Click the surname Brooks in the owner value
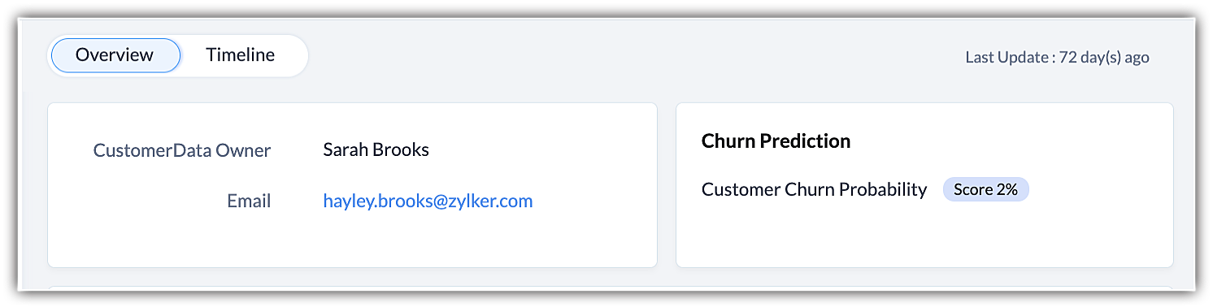Screen dimensions: 1213x307 (x=401, y=149)
